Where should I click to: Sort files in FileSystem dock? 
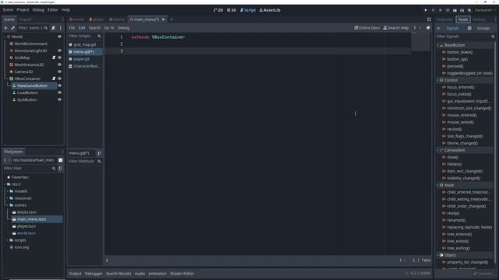[x=61, y=168]
